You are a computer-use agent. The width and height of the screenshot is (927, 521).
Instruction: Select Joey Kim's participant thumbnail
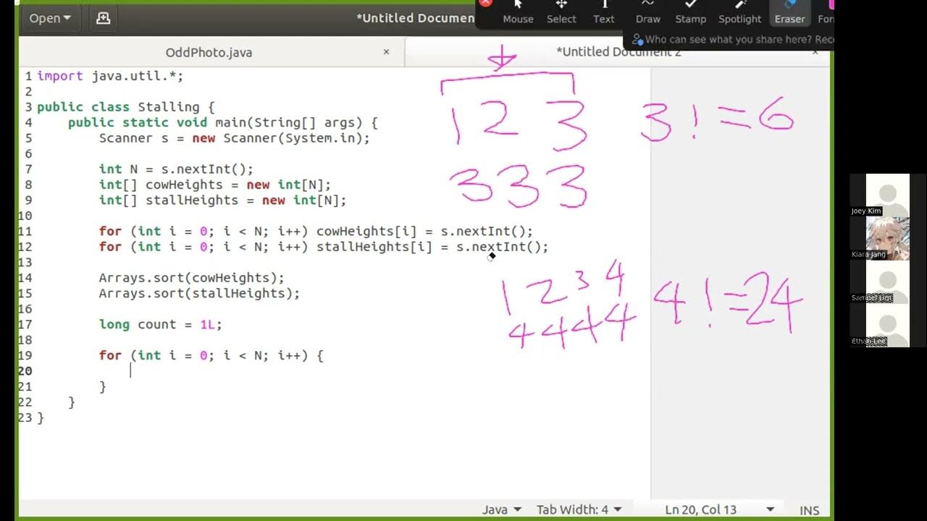[x=887, y=195]
